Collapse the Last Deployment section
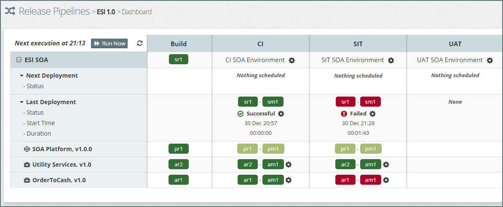The height and width of the screenshot is (207, 503). click(x=21, y=102)
